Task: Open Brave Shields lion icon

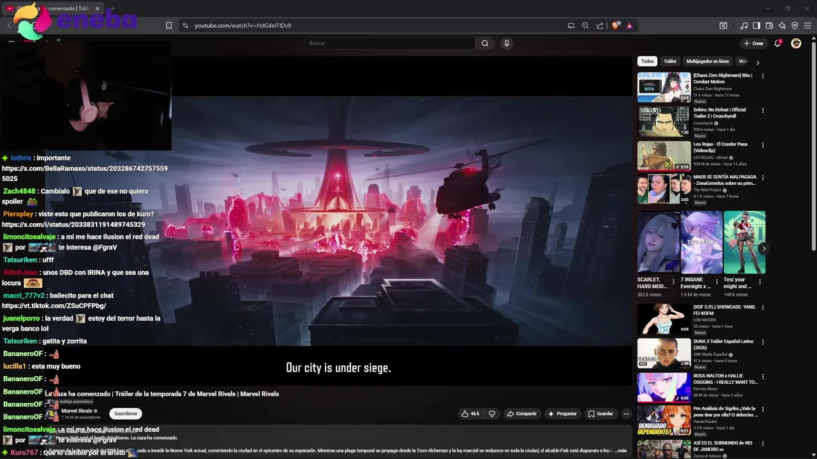Action: click(615, 25)
